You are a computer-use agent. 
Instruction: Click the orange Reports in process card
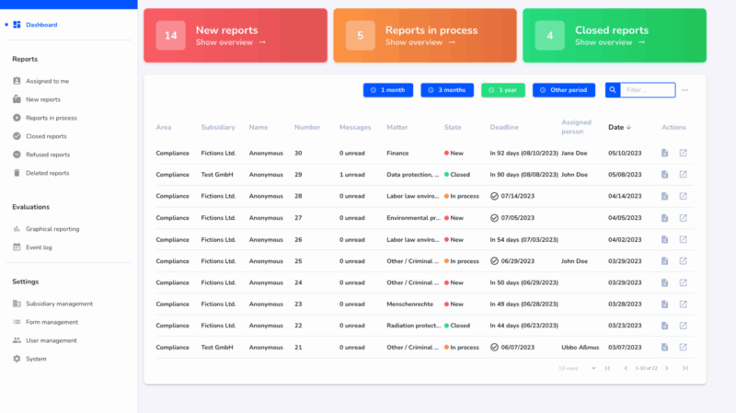pos(424,36)
